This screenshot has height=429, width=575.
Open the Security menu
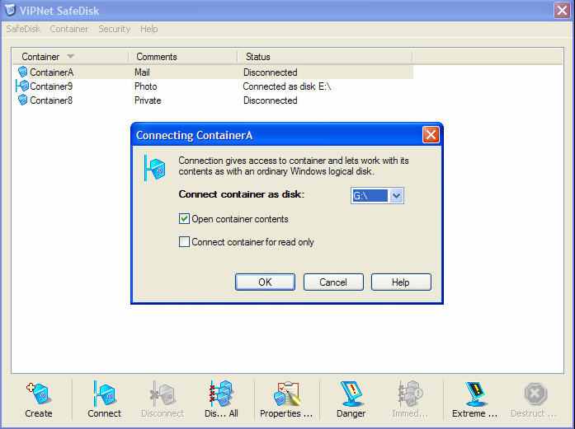[115, 29]
